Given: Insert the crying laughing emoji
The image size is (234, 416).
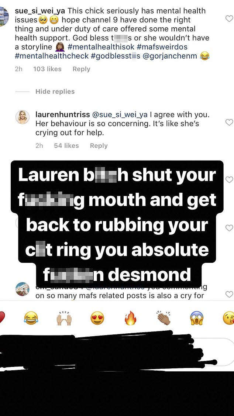Looking at the screenshot, I should point(31,318).
